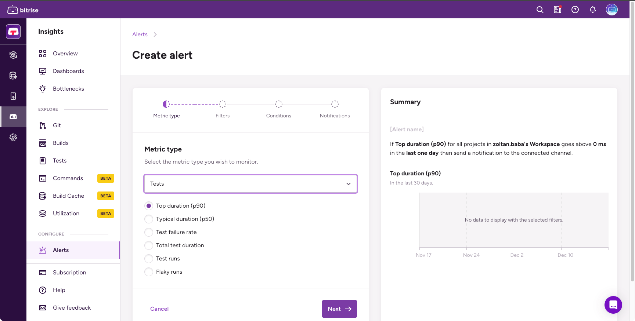Click the Bitrise logo

pos(23,10)
